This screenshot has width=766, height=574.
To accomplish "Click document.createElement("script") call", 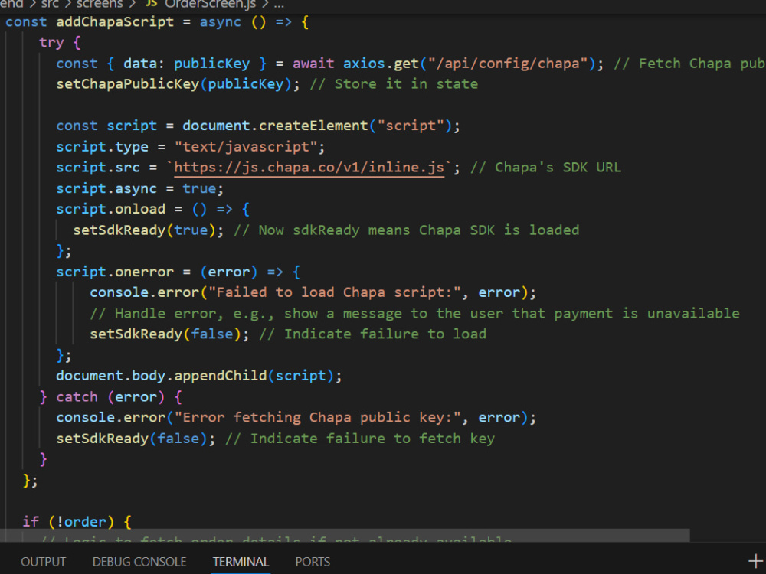I will click(x=321, y=126).
